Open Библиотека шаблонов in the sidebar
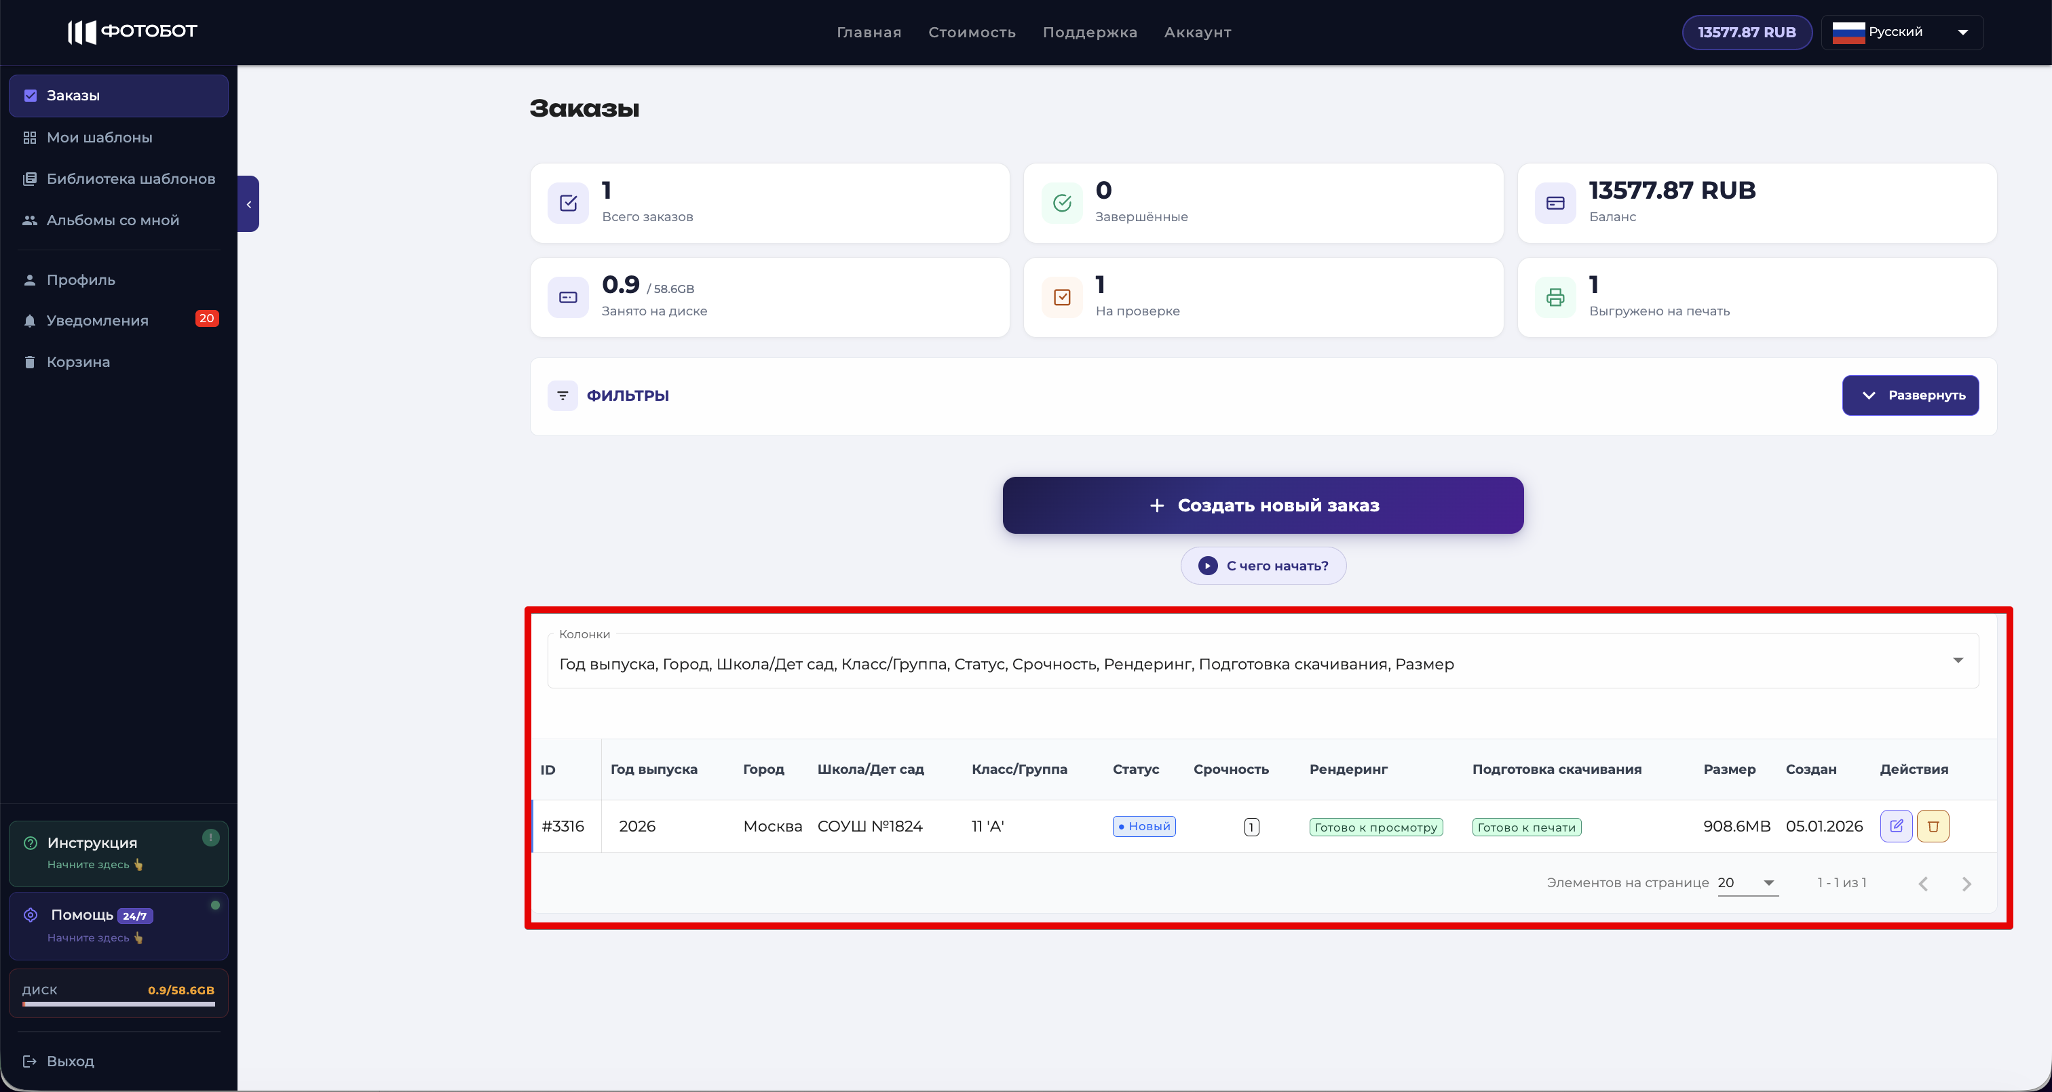The image size is (2052, 1092). pos(119,178)
